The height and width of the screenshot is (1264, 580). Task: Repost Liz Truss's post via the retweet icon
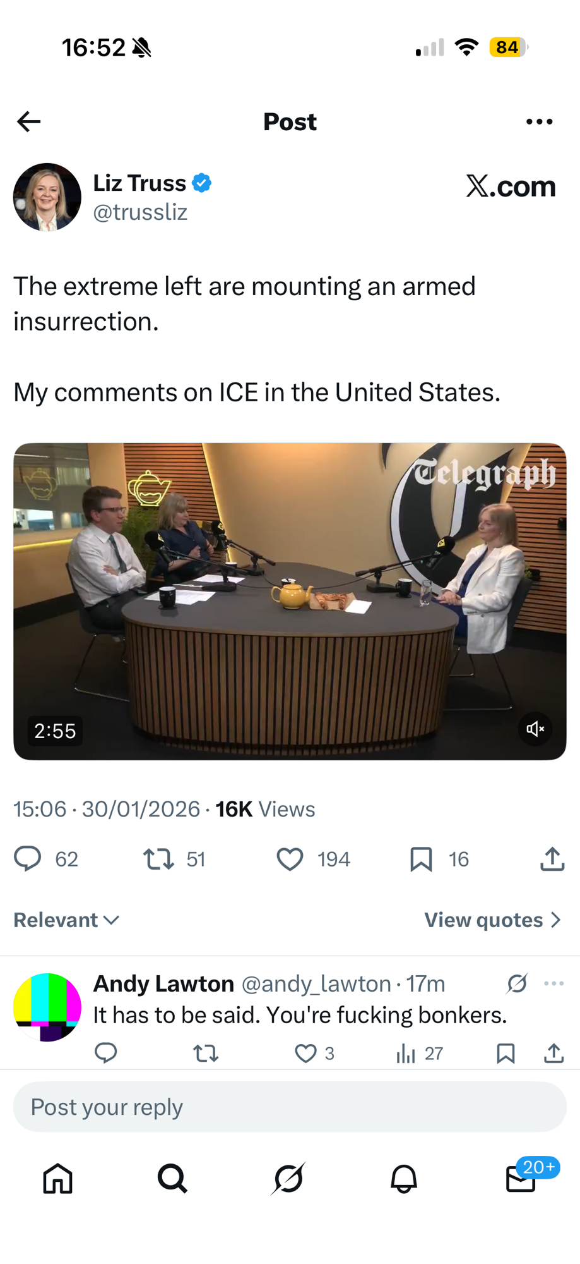pyautogui.click(x=158, y=859)
